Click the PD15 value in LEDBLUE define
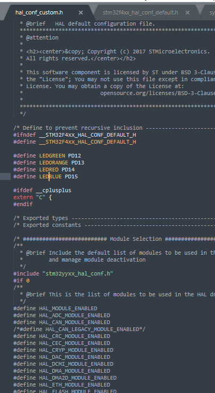The width and height of the screenshot is (215, 393). pyautogui.click(x=71, y=176)
